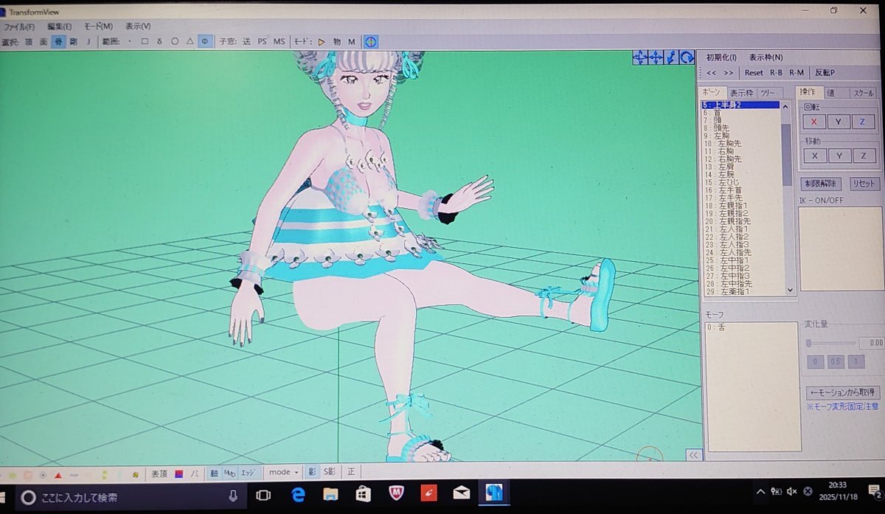Click the move Z button under 移動
This screenshot has width=885, height=514.
coord(863,156)
